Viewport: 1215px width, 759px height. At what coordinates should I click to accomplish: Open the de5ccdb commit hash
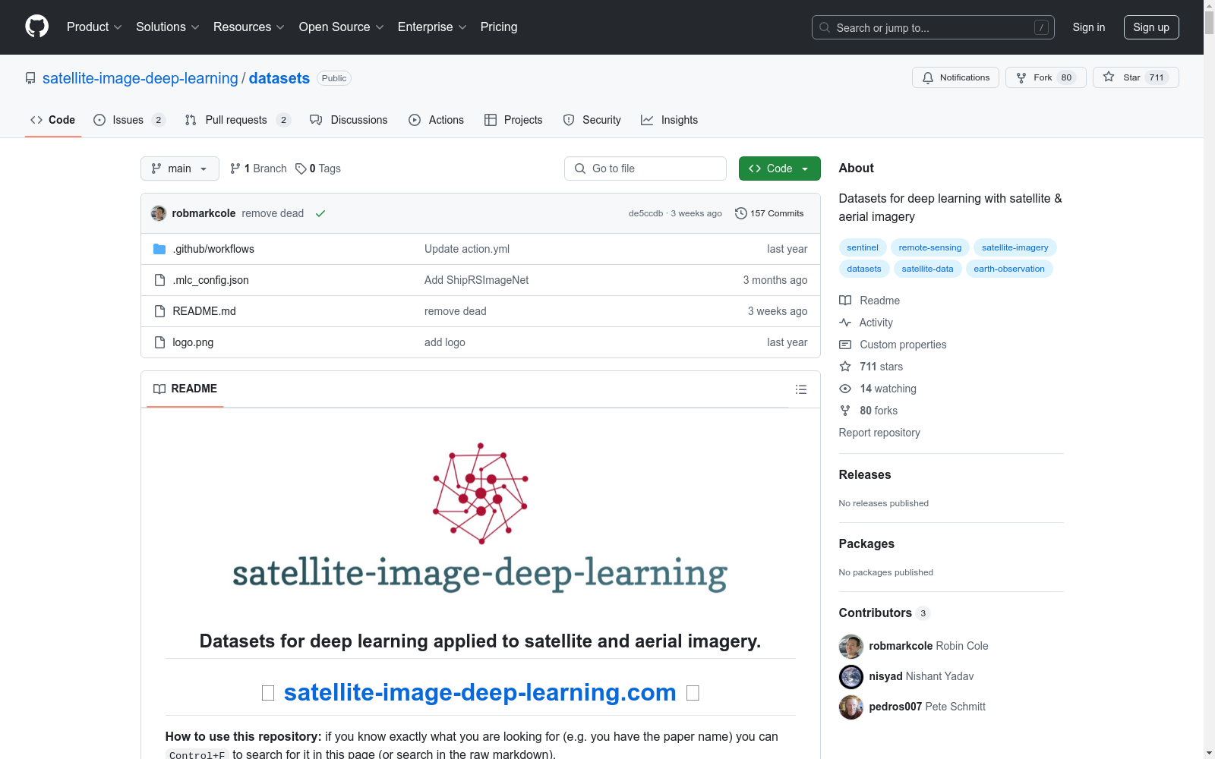pyautogui.click(x=645, y=213)
